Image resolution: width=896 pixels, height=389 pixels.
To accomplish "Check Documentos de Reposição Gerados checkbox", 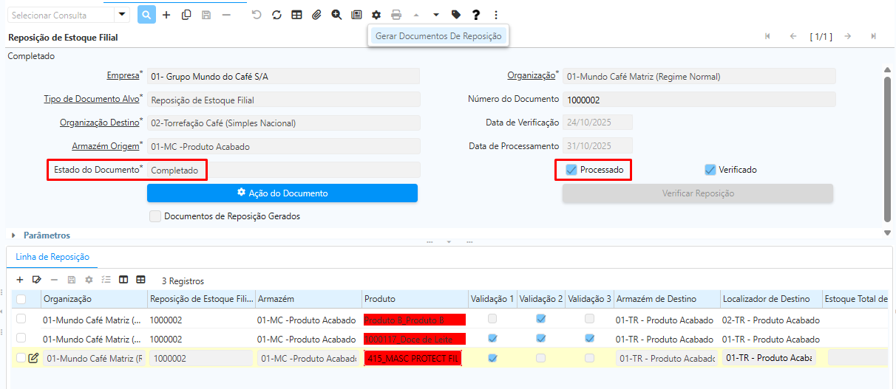I will pos(155,216).
